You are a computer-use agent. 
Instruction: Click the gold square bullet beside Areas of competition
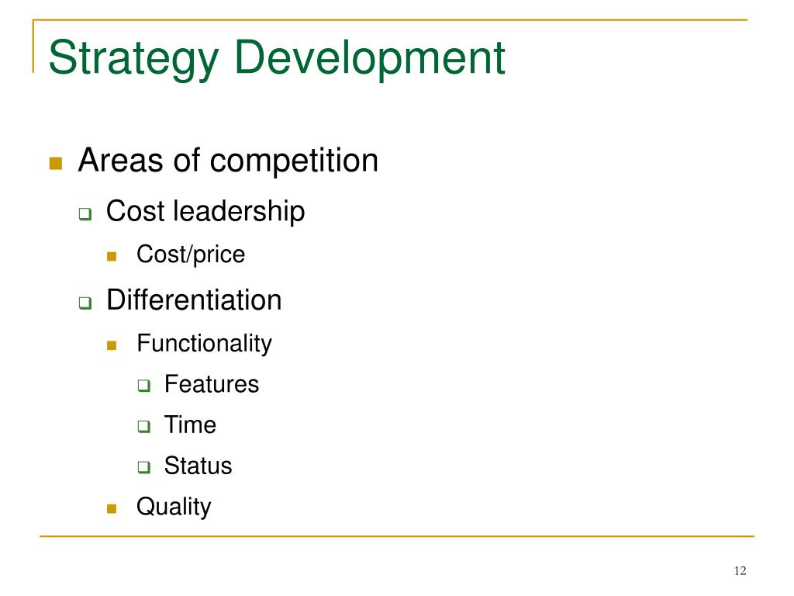[56, 163]
